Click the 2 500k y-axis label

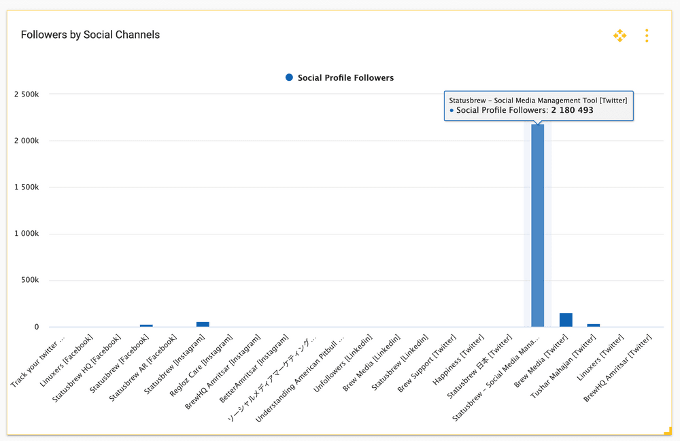coord(27,94)
